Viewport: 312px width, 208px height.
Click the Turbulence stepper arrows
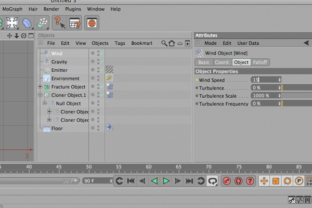(x=280, y=88)
